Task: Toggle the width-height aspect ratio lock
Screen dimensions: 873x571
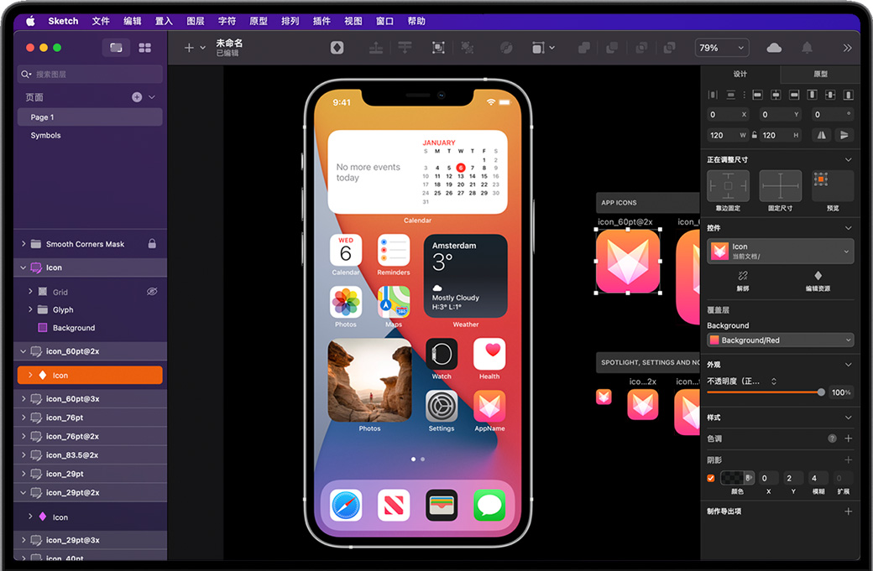Action: 755,135
